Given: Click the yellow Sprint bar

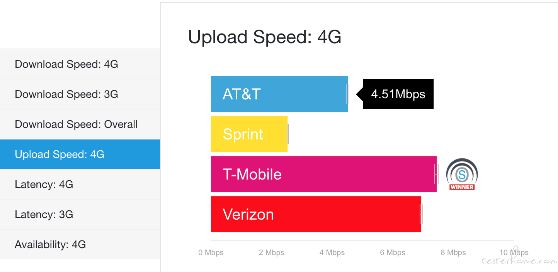Looking at the screenshot, I should coord(249,134).
